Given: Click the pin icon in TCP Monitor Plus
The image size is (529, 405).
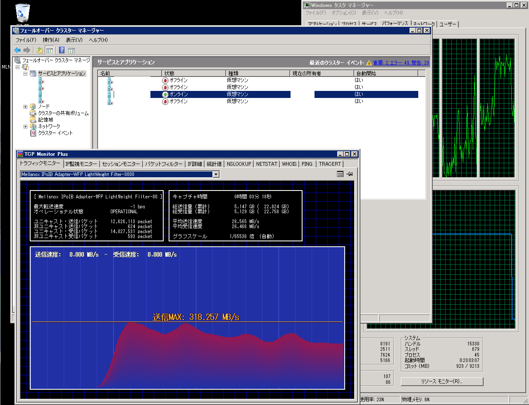Looking at the screenshot, I should click(350, 174).
